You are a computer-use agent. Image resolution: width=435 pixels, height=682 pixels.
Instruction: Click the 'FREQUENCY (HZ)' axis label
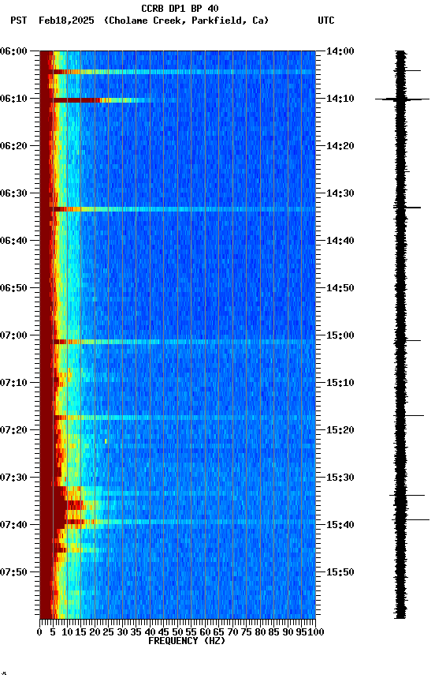point(187,641)
